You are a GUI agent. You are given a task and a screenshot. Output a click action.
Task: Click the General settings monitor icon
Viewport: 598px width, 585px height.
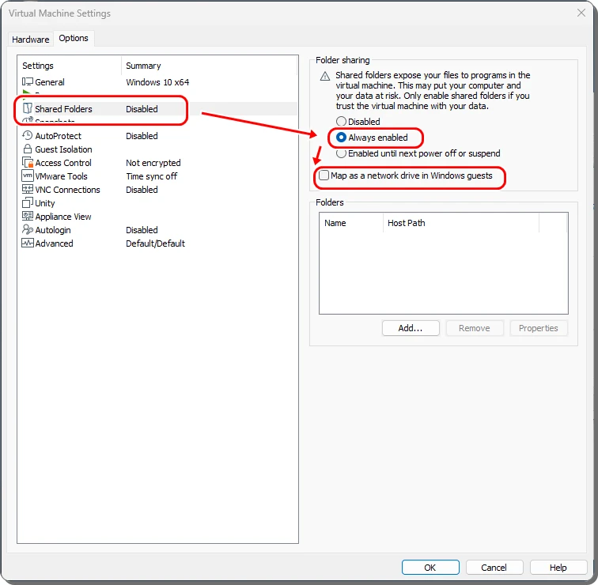pyautogui.click(x=28, y=82)
